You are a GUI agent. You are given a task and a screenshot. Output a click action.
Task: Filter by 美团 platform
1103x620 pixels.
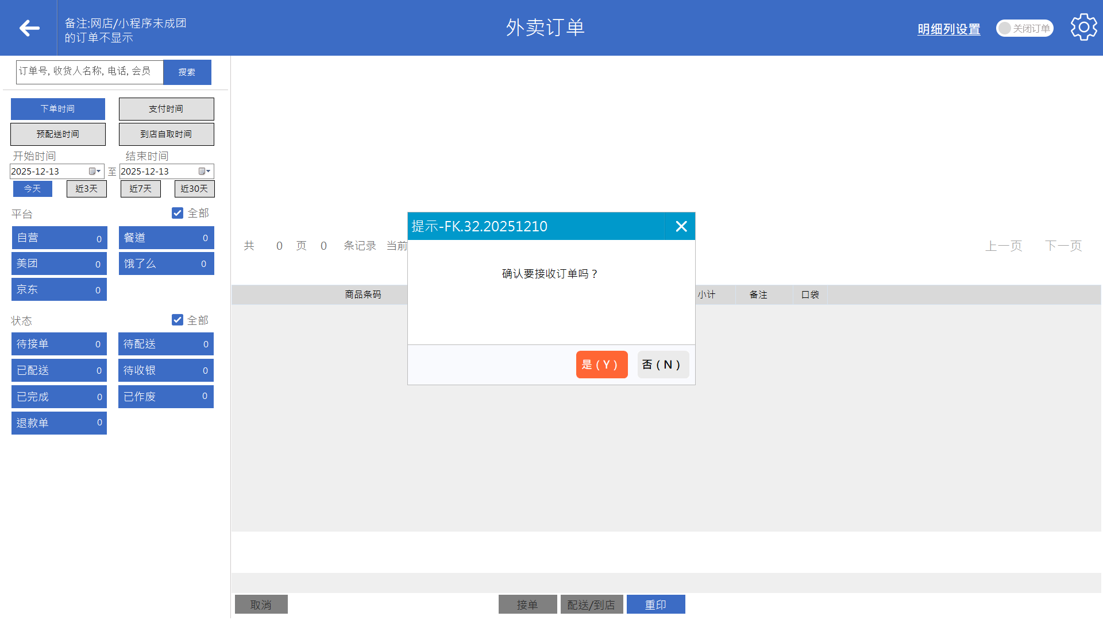pos(59,263)
